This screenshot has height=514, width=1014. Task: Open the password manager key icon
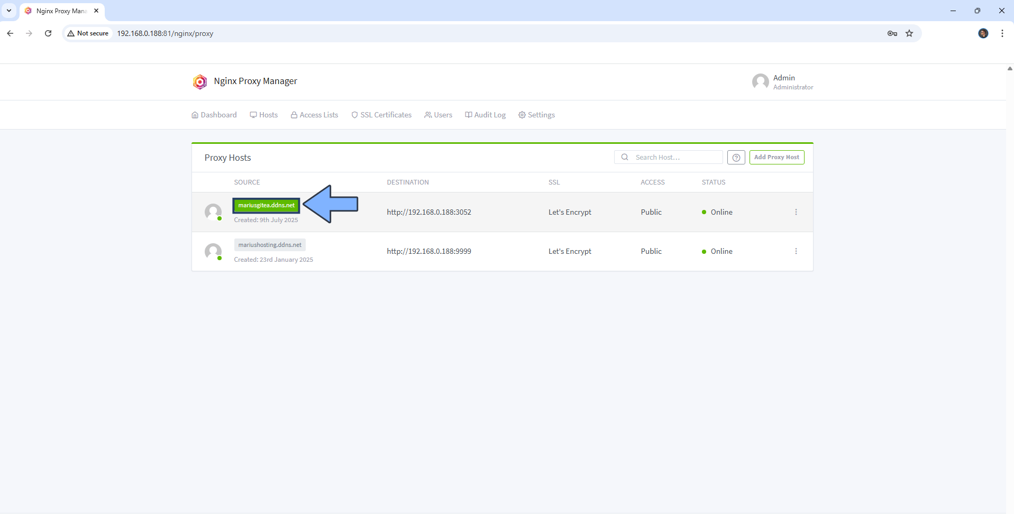(892, 33)
